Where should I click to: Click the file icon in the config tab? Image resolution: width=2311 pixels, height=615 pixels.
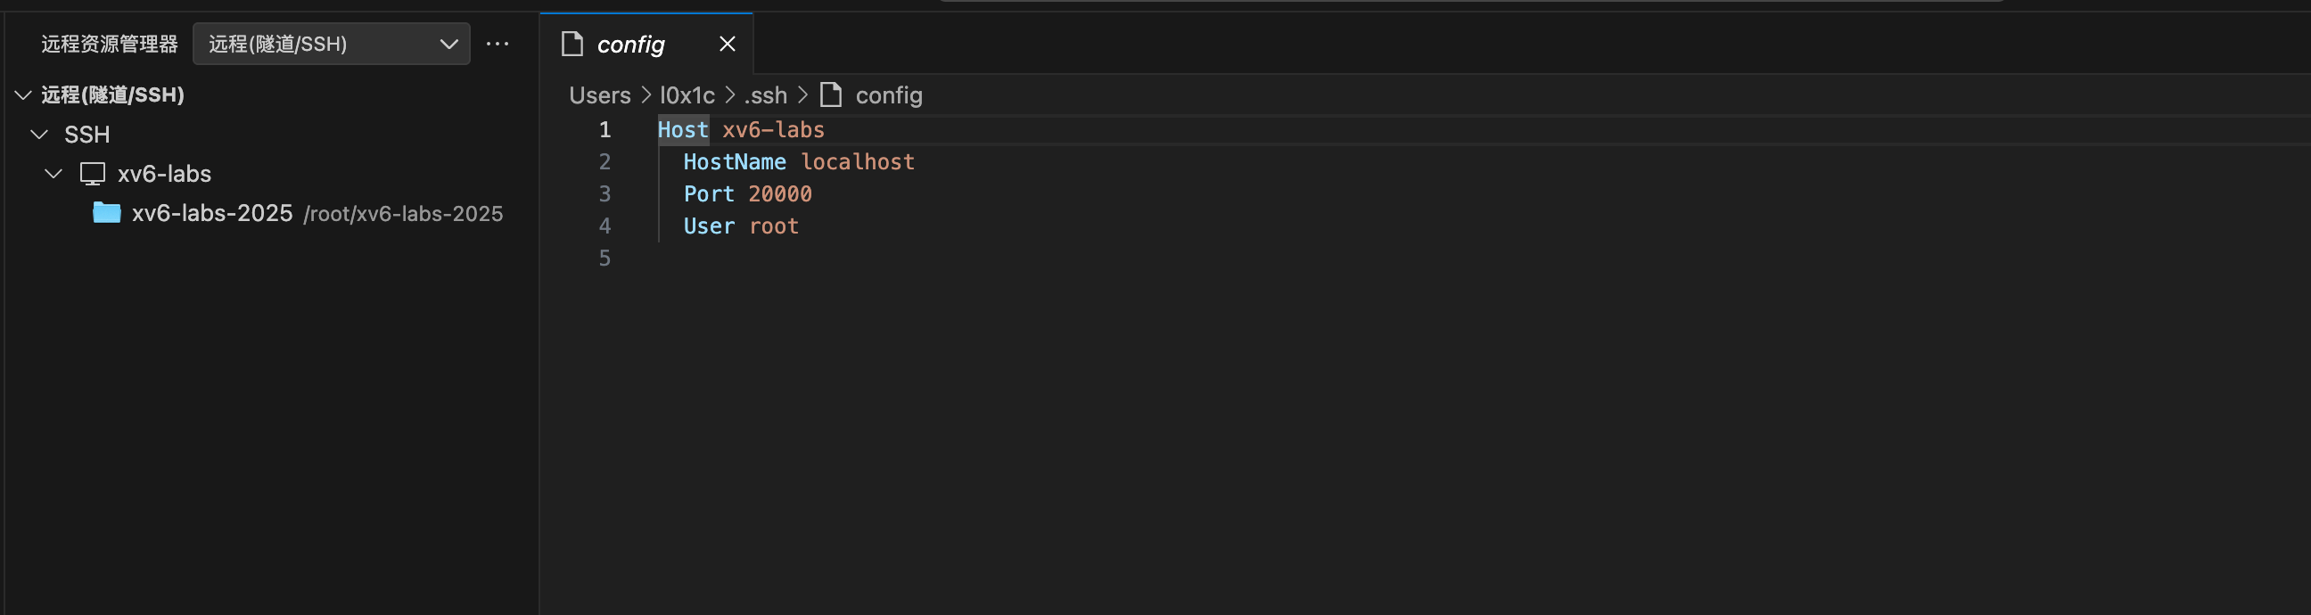(572, 43)
